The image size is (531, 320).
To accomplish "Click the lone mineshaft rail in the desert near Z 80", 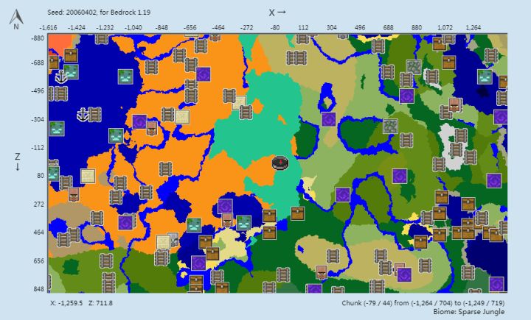I will tap(166, 168).
